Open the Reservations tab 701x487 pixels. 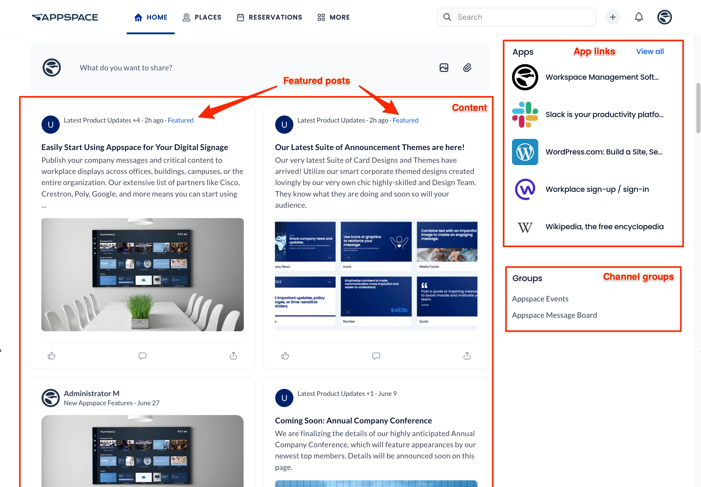[269, 17]
